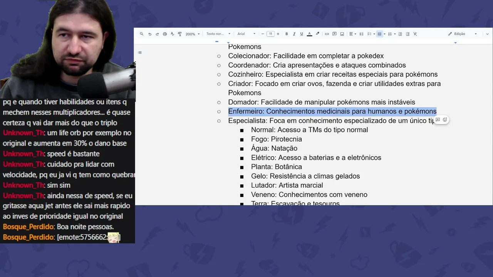
Task: Add an emoji reaction to highlighted line
Action: tap(445, 120)
